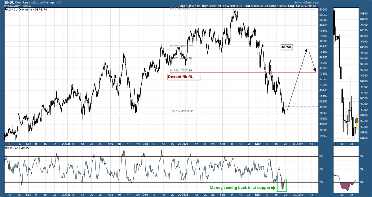
Task: Click the 44750 price axis label
Action: (323, 136)
